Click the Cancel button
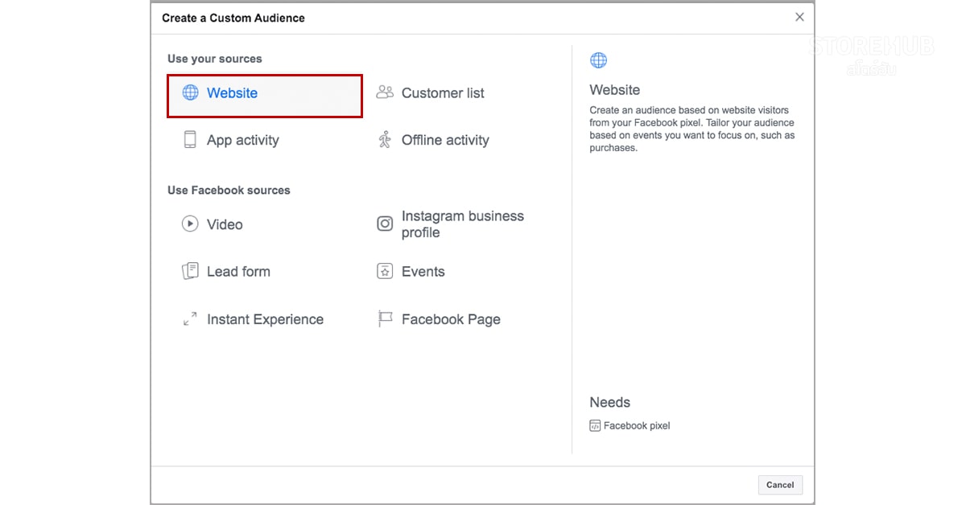966x505 pixels. click(x=780, y=485)
